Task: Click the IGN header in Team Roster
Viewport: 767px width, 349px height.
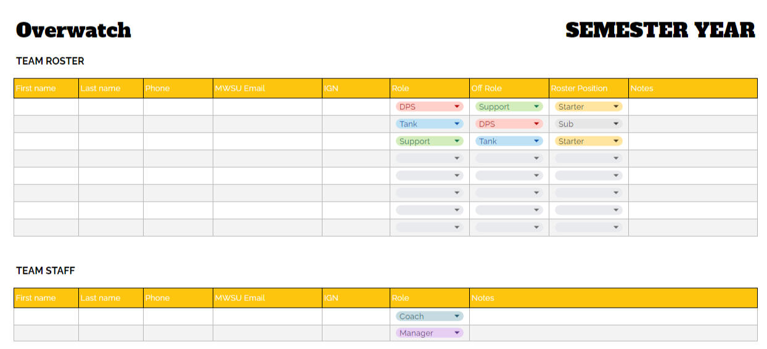Action: pos(356,88)
